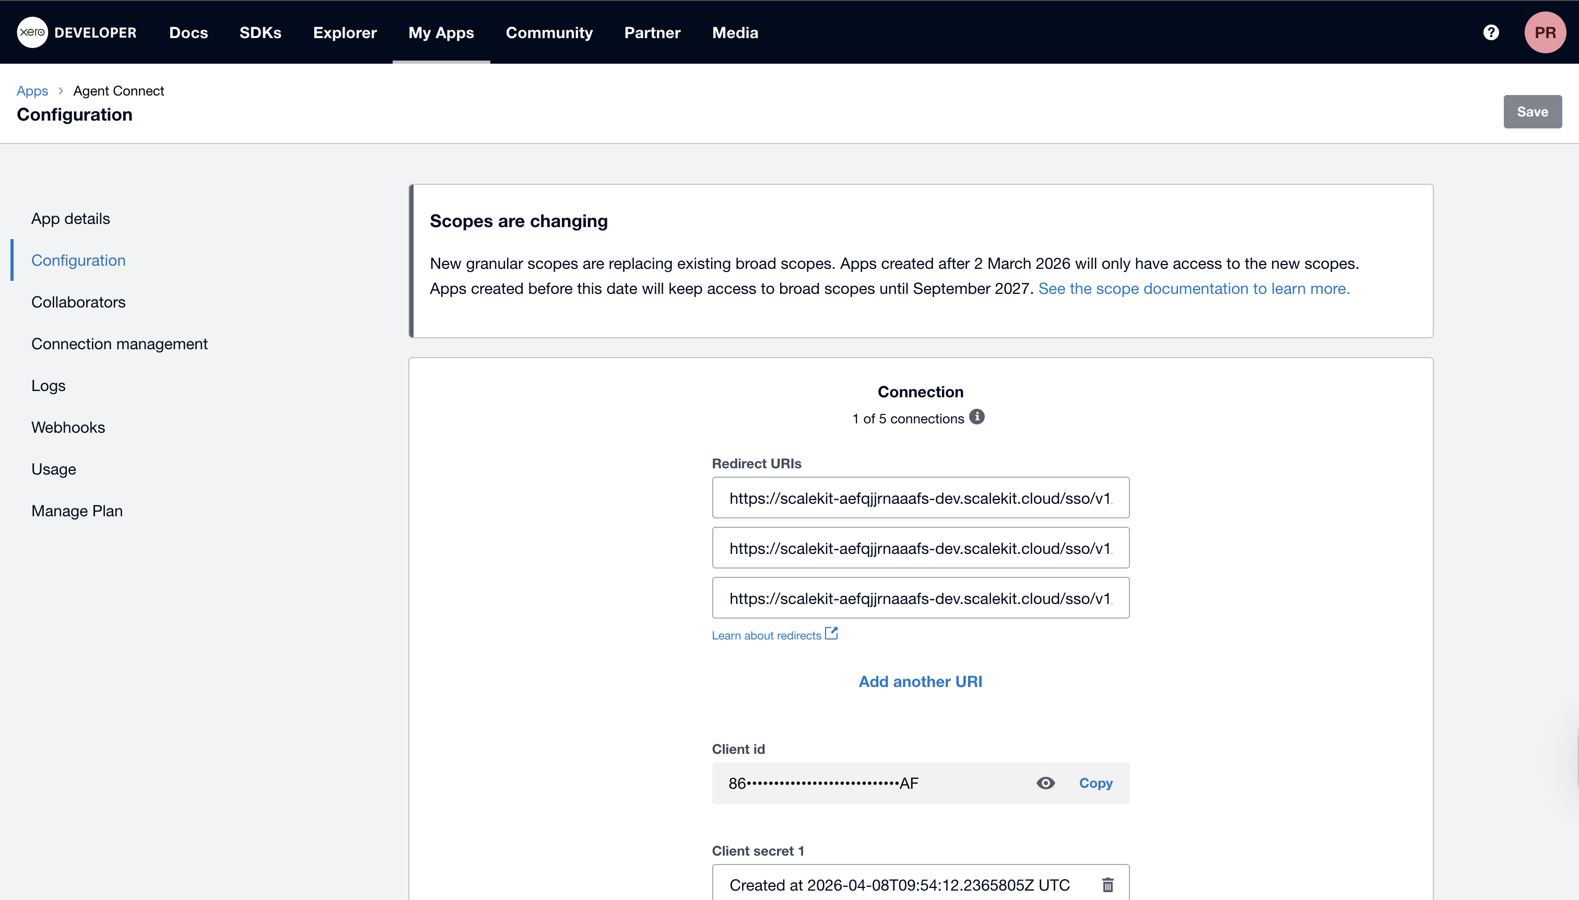Click the Save button
Screen dimensions: 1579x900
point(1533,112)
